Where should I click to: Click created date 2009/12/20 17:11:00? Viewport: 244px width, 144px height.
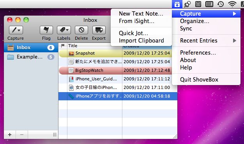147,87
